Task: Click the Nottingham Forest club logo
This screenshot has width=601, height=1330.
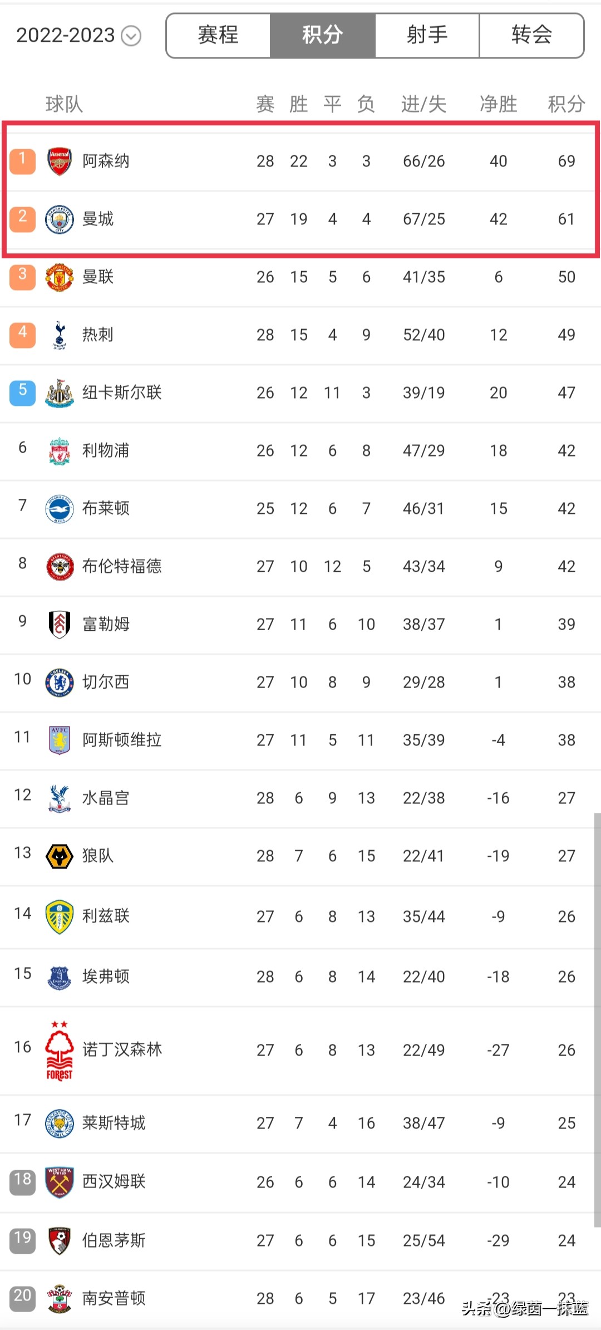Action: coord(59,1051)
